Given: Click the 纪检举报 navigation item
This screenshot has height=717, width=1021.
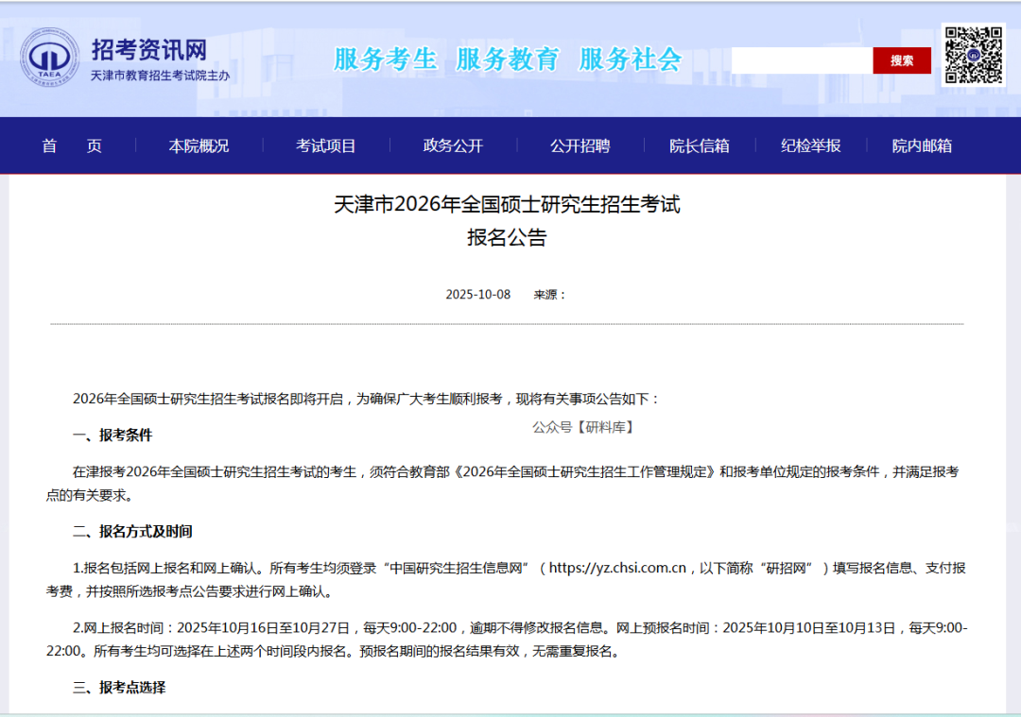Looking at the screenshot, I should coord(810,145).
